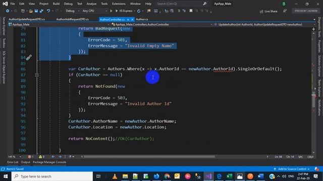The width and height of the screenshot is (323, 181).
Task: Go to previous issue with the left arrow
Action: (x=53, y=157)
